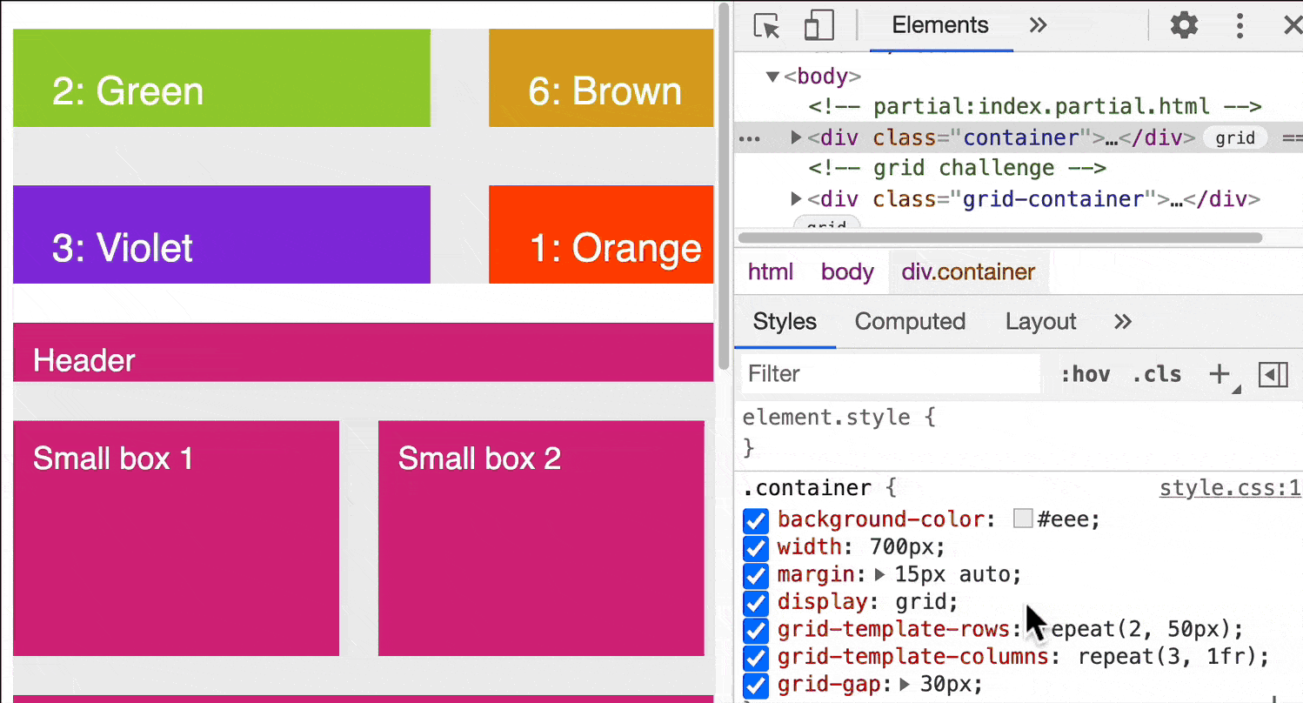1303x703 pixels.
Task: Click the 6: Brown grid box
Action: (x=601, y=78)
